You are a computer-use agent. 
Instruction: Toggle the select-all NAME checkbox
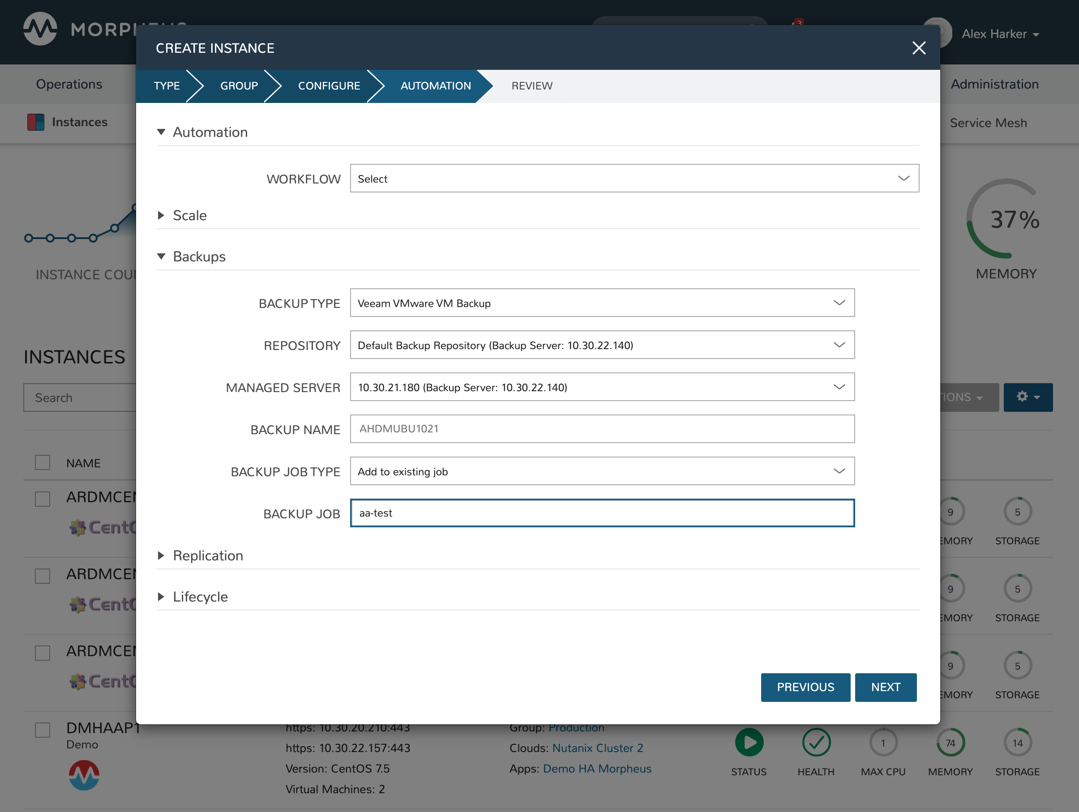[43, 462]
